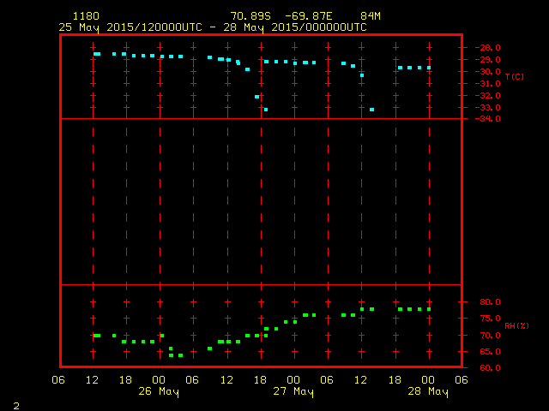Click the station ID 1180 in header
The height and width of the screenshot is (411, 549).
(x=86, y=16)
